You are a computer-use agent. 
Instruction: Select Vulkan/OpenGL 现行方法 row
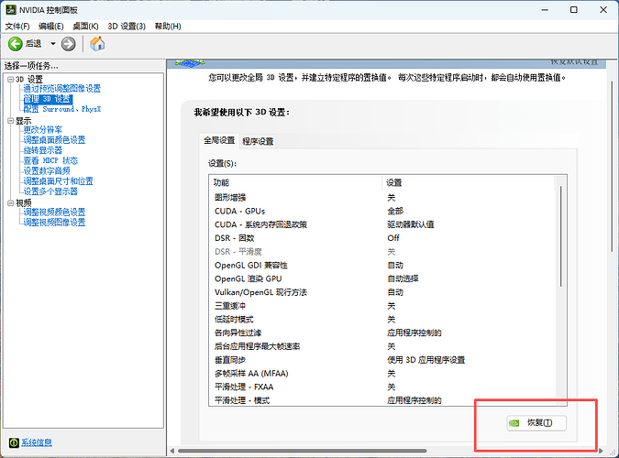point(382,292)
